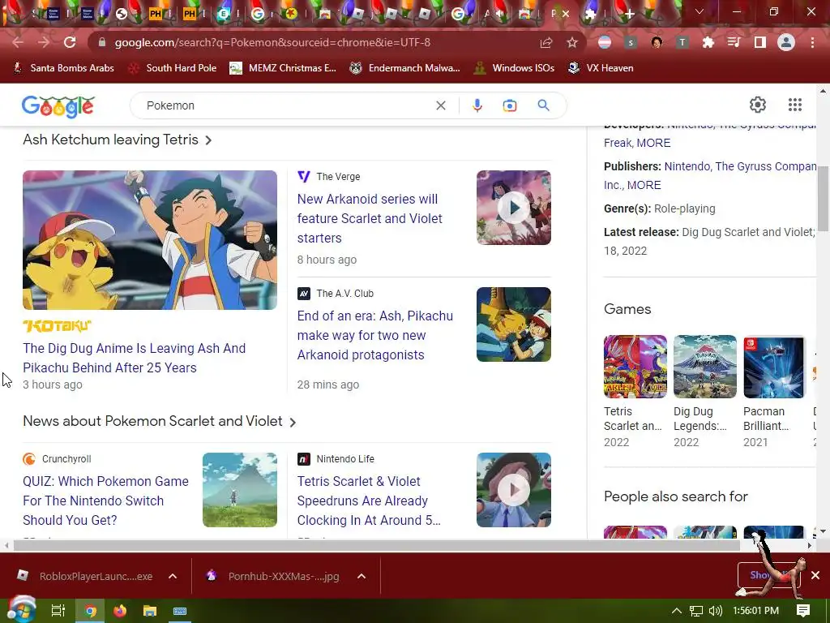This screenshot has height=623, width=830.
Task: Open A.V. Club End of an era article
Action: click(x=374, y=335)
